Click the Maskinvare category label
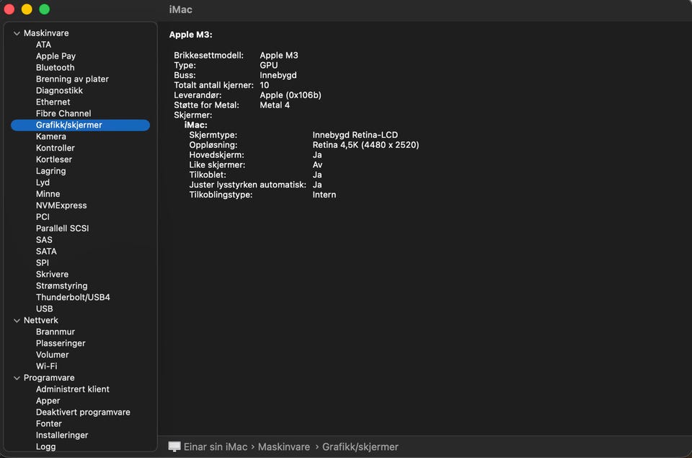Screen dimensions: 692x458 click(x=46, y=33)
